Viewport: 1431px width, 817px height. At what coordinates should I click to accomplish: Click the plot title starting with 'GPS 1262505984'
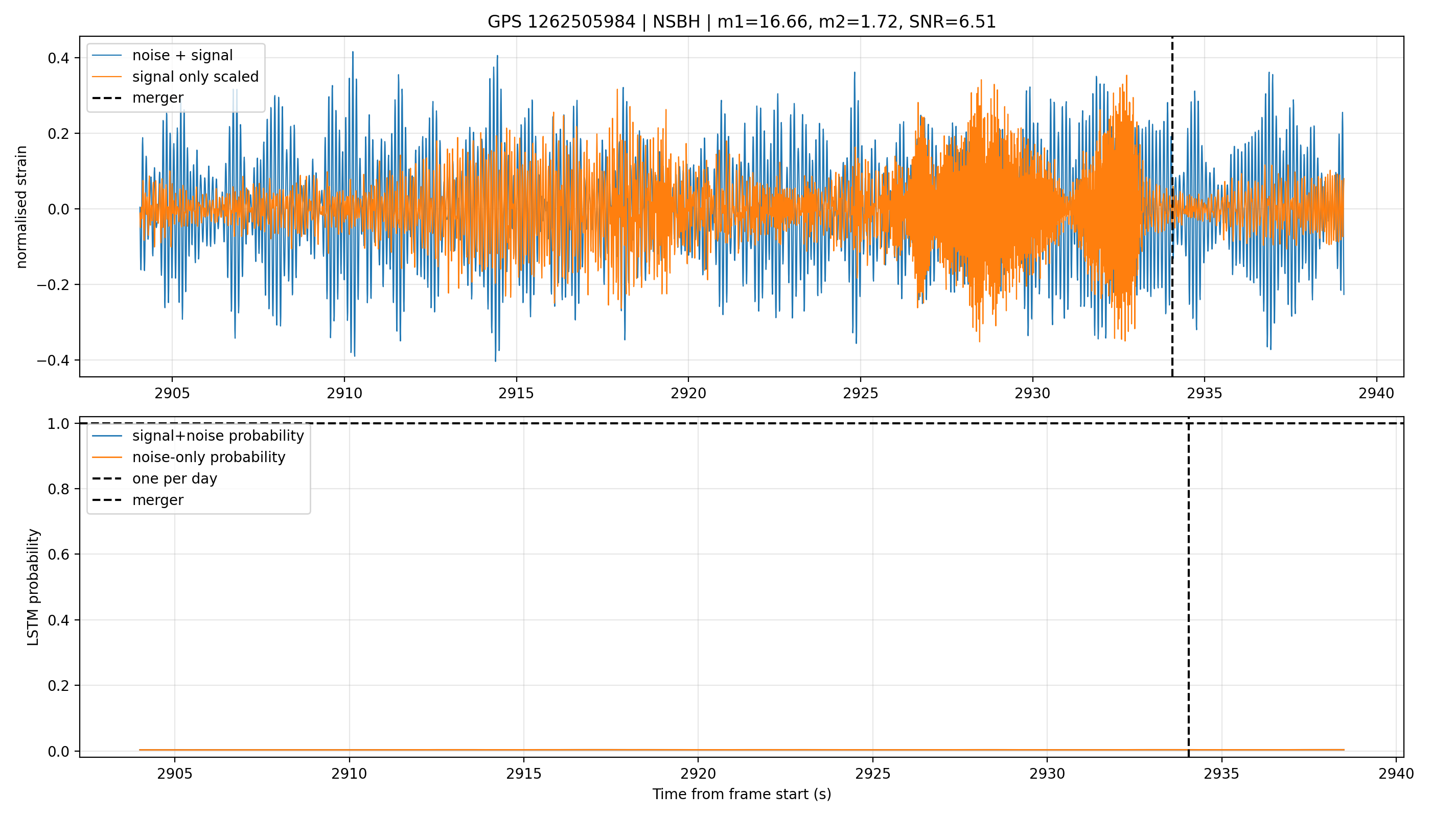(742, 22)
